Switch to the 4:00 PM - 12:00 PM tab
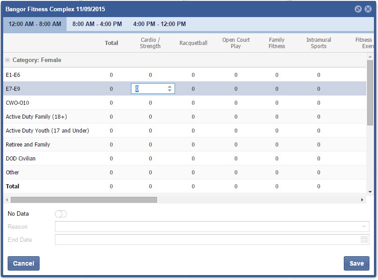This screenshot has width=378, height=280. pyautogui.click(x=159, y=24)
